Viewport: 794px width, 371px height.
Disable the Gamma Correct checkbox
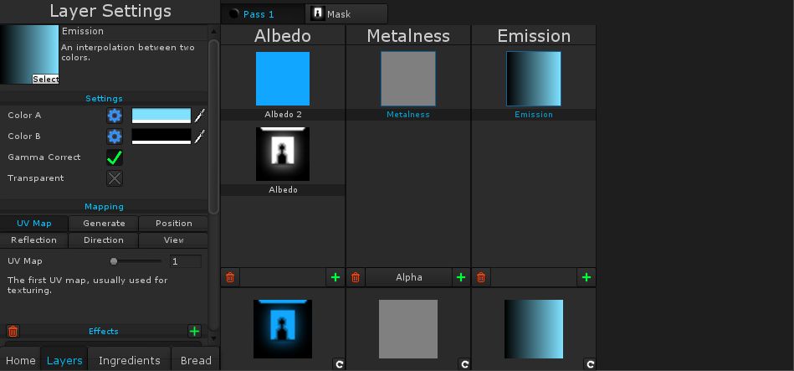[115, 157]
